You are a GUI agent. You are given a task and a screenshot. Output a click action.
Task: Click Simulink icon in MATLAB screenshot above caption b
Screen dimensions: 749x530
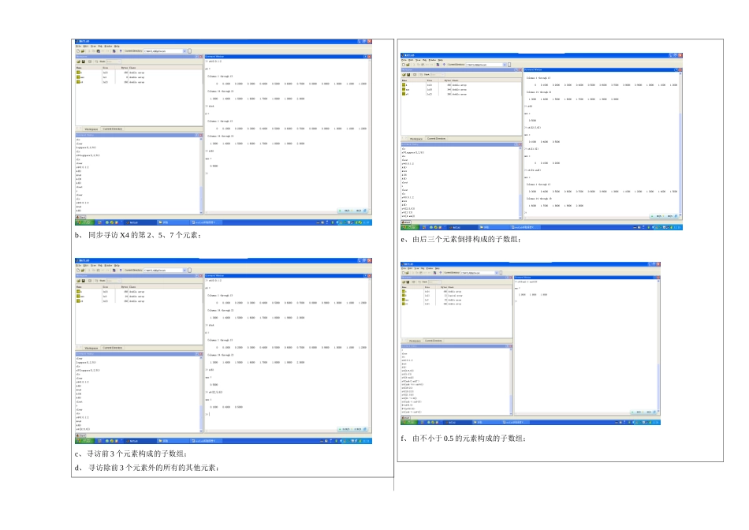tap(114, 51)
